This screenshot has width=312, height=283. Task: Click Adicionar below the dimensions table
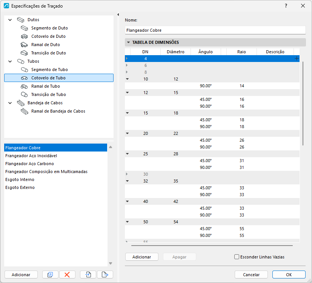(x=142, y=257)
